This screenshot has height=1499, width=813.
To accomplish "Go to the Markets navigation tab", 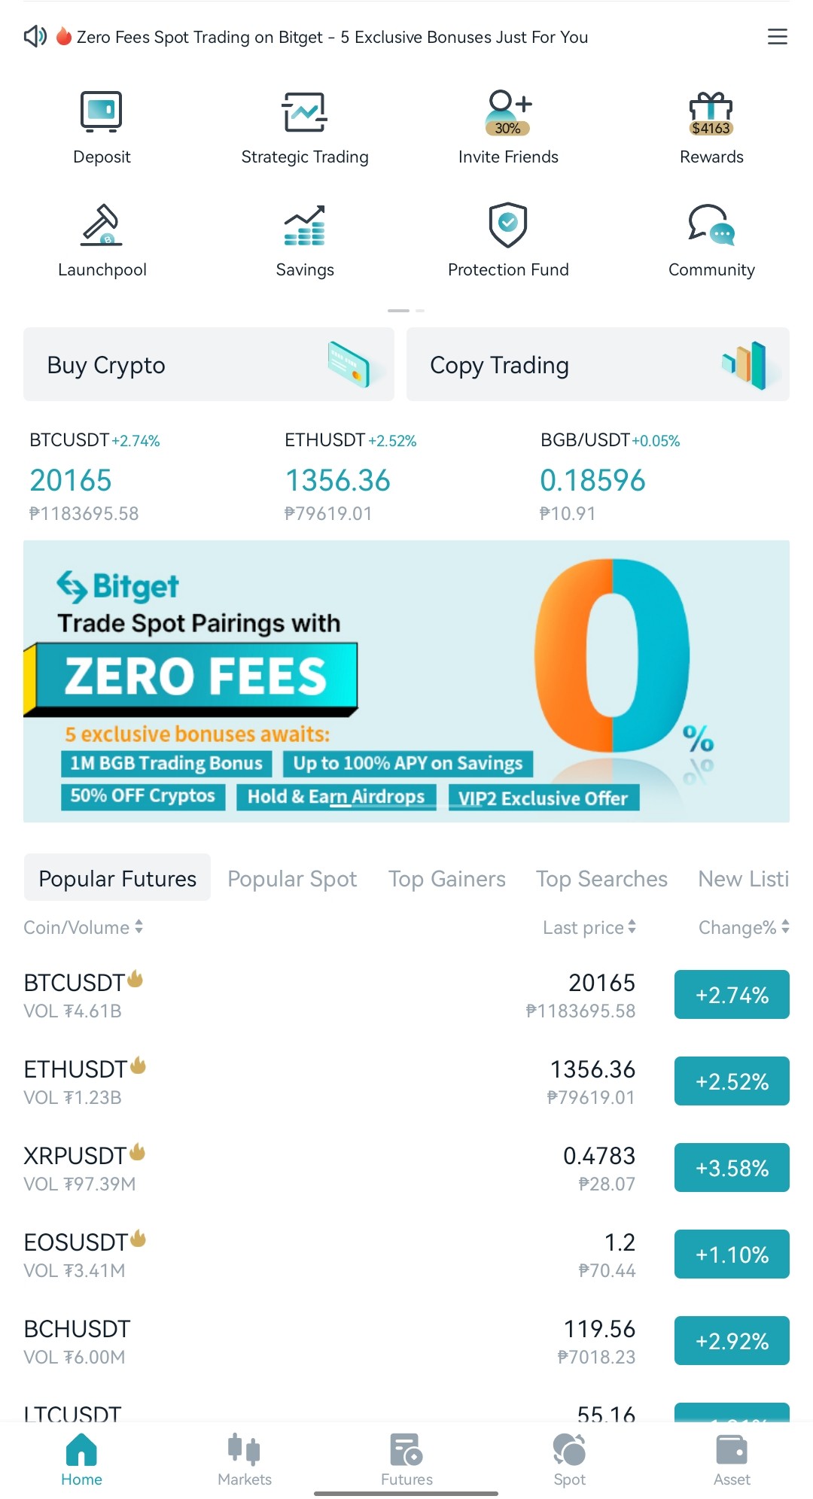I will [x=245, y=1460].
